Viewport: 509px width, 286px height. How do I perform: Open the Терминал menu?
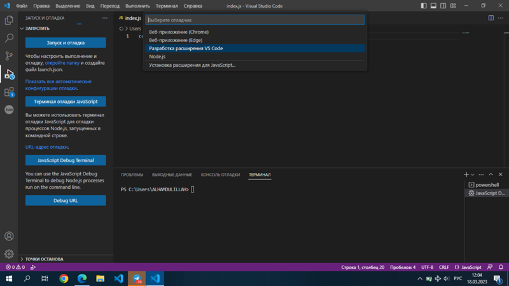coord(167,6)
